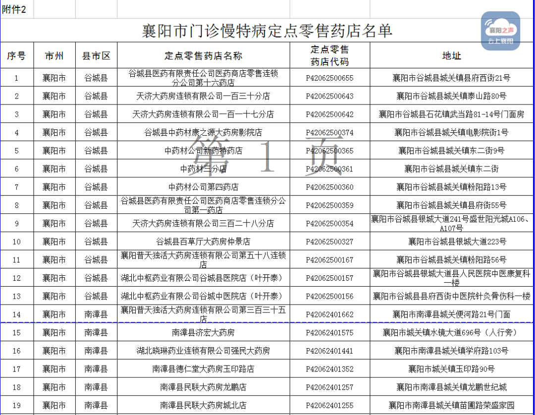Image resolution: width=535 pixels, height=415 pixels.
Task: Click the code cell P42062500157
Action: 329,278
